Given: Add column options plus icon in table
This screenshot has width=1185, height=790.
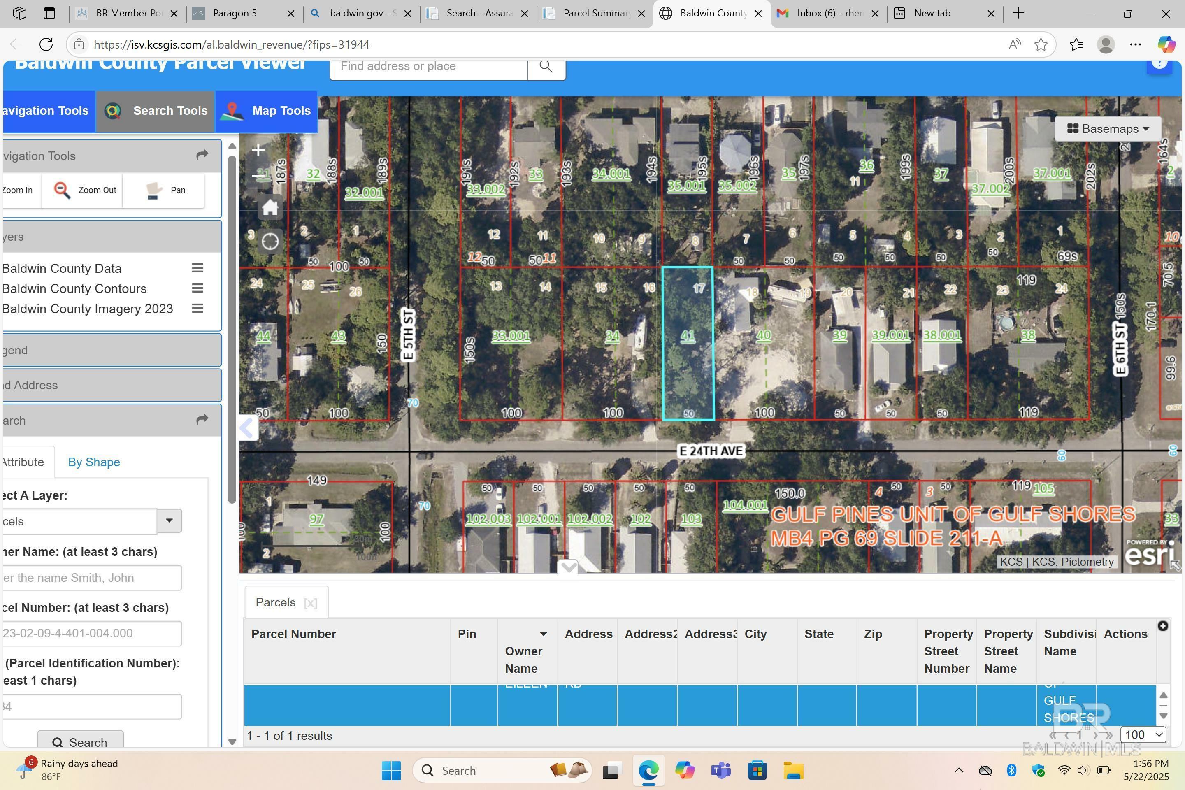Looking at the screenshot, I should [1163, 626].
